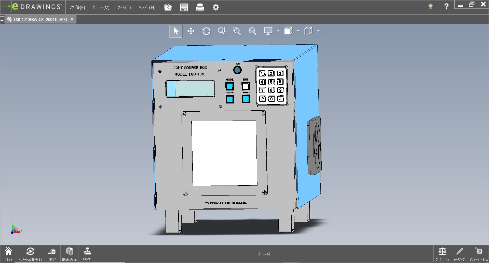489x263 pixels.
Task: Open the save file icon
Action: coord(184,7)
